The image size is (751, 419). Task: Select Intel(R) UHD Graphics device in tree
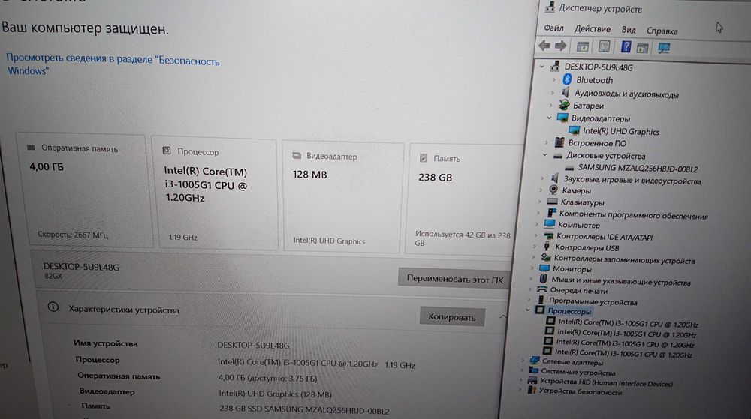click(621, 131)
